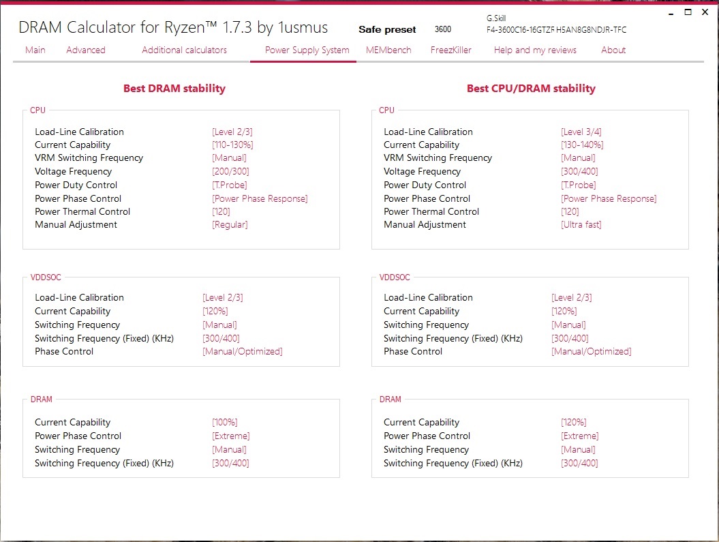The width and height of the screenshot is (719, 542).
Task: Click the F4-3600C16-16GTZR memory model text
Action: (520, 30)
